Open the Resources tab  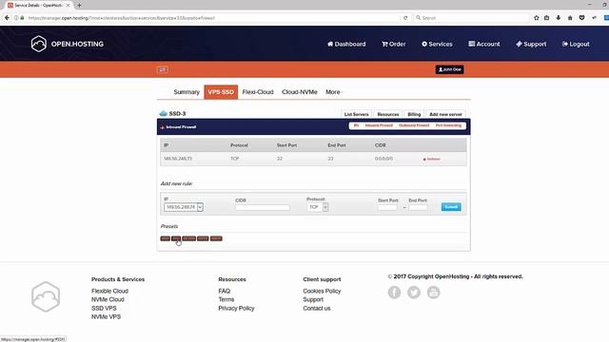tap(388, 114)
